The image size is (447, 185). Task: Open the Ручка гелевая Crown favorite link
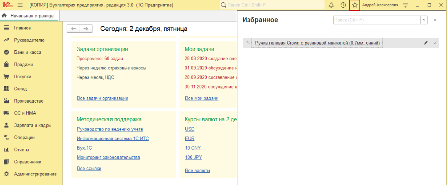click(x=318, y=43)
